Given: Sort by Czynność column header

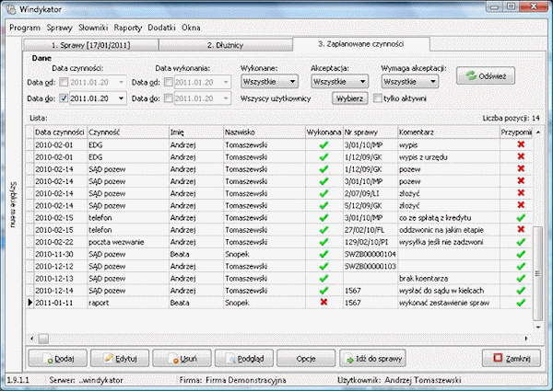Looking at the screenshot, I should [x=128, y=132].
